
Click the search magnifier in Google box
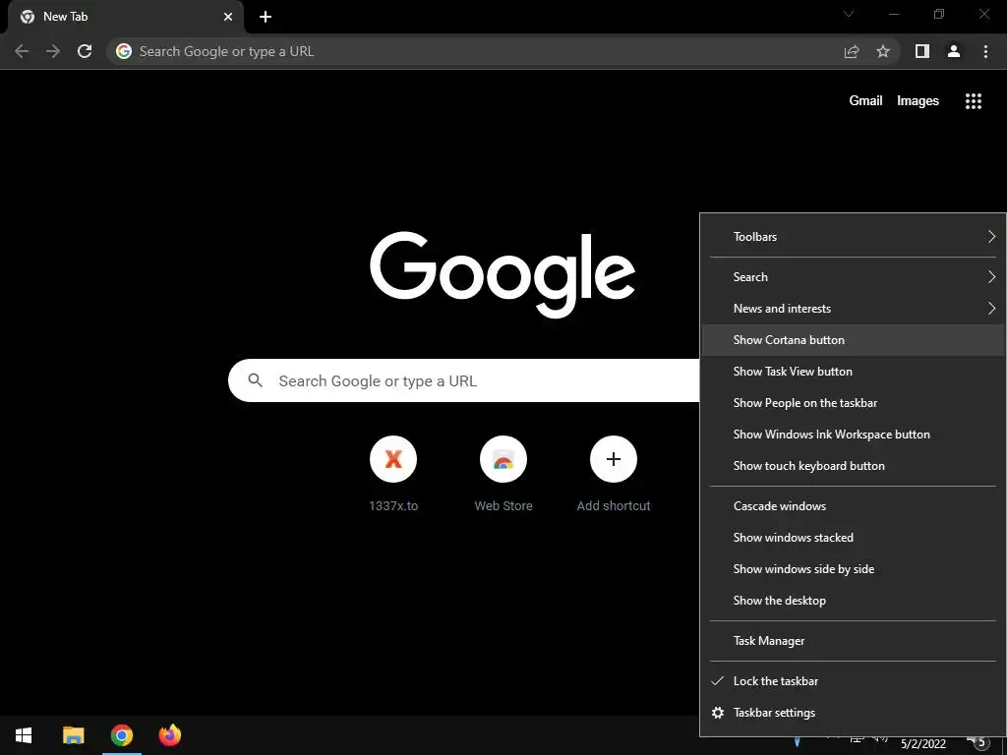pyautogui.click(x=255, y=380)
